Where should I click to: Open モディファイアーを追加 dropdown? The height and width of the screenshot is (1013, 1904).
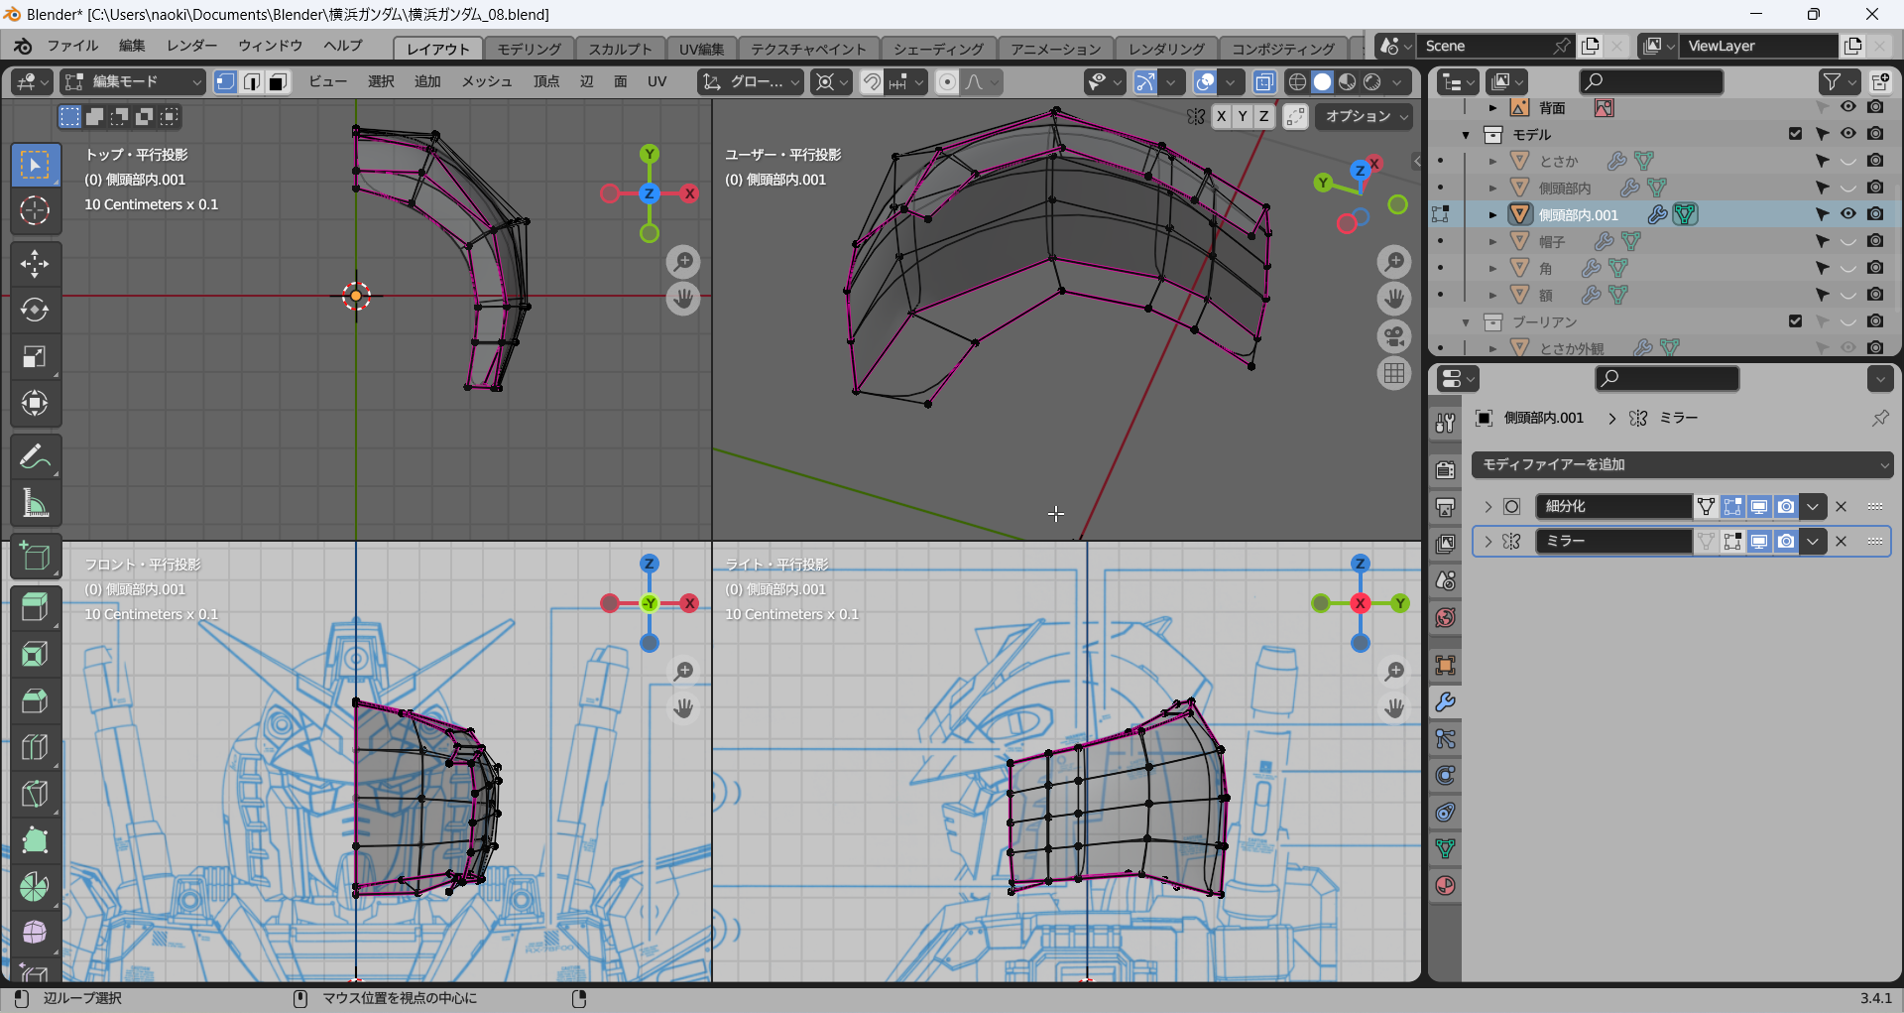tap(1682, 464)
